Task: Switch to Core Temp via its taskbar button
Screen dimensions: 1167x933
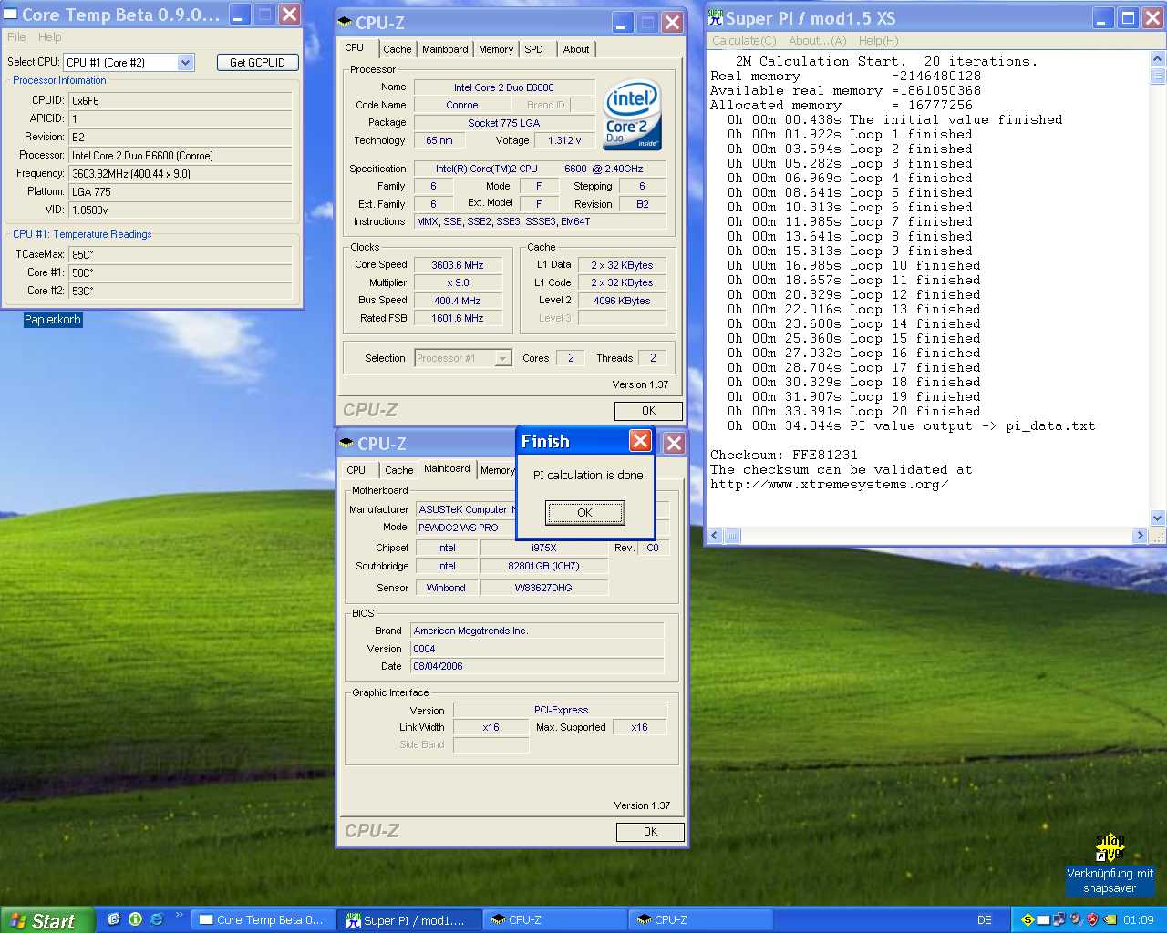Action: point(262,920)
